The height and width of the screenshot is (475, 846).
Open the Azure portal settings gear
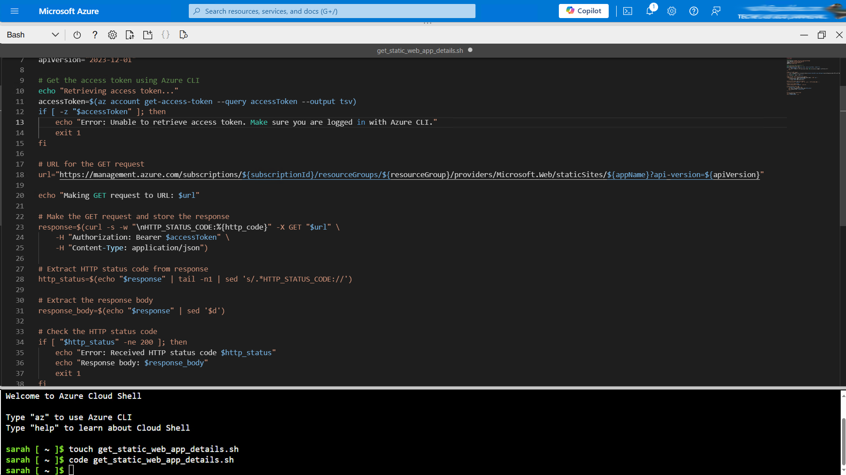click(671, 11)
